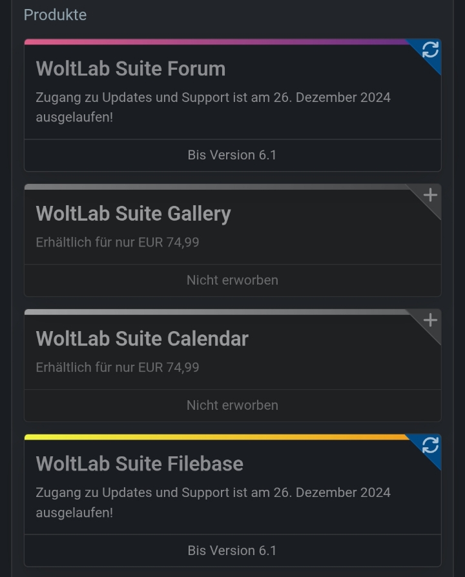
Task: Click the plus icon on WoltLab Suite Gallery
Action: 430,195
